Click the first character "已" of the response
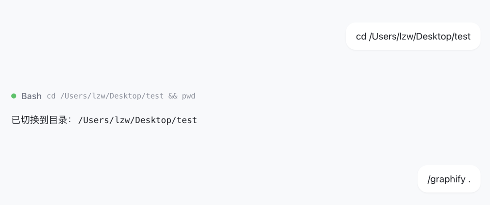The height and width of the screenshot is (205, 490). [x=16, y=120]
